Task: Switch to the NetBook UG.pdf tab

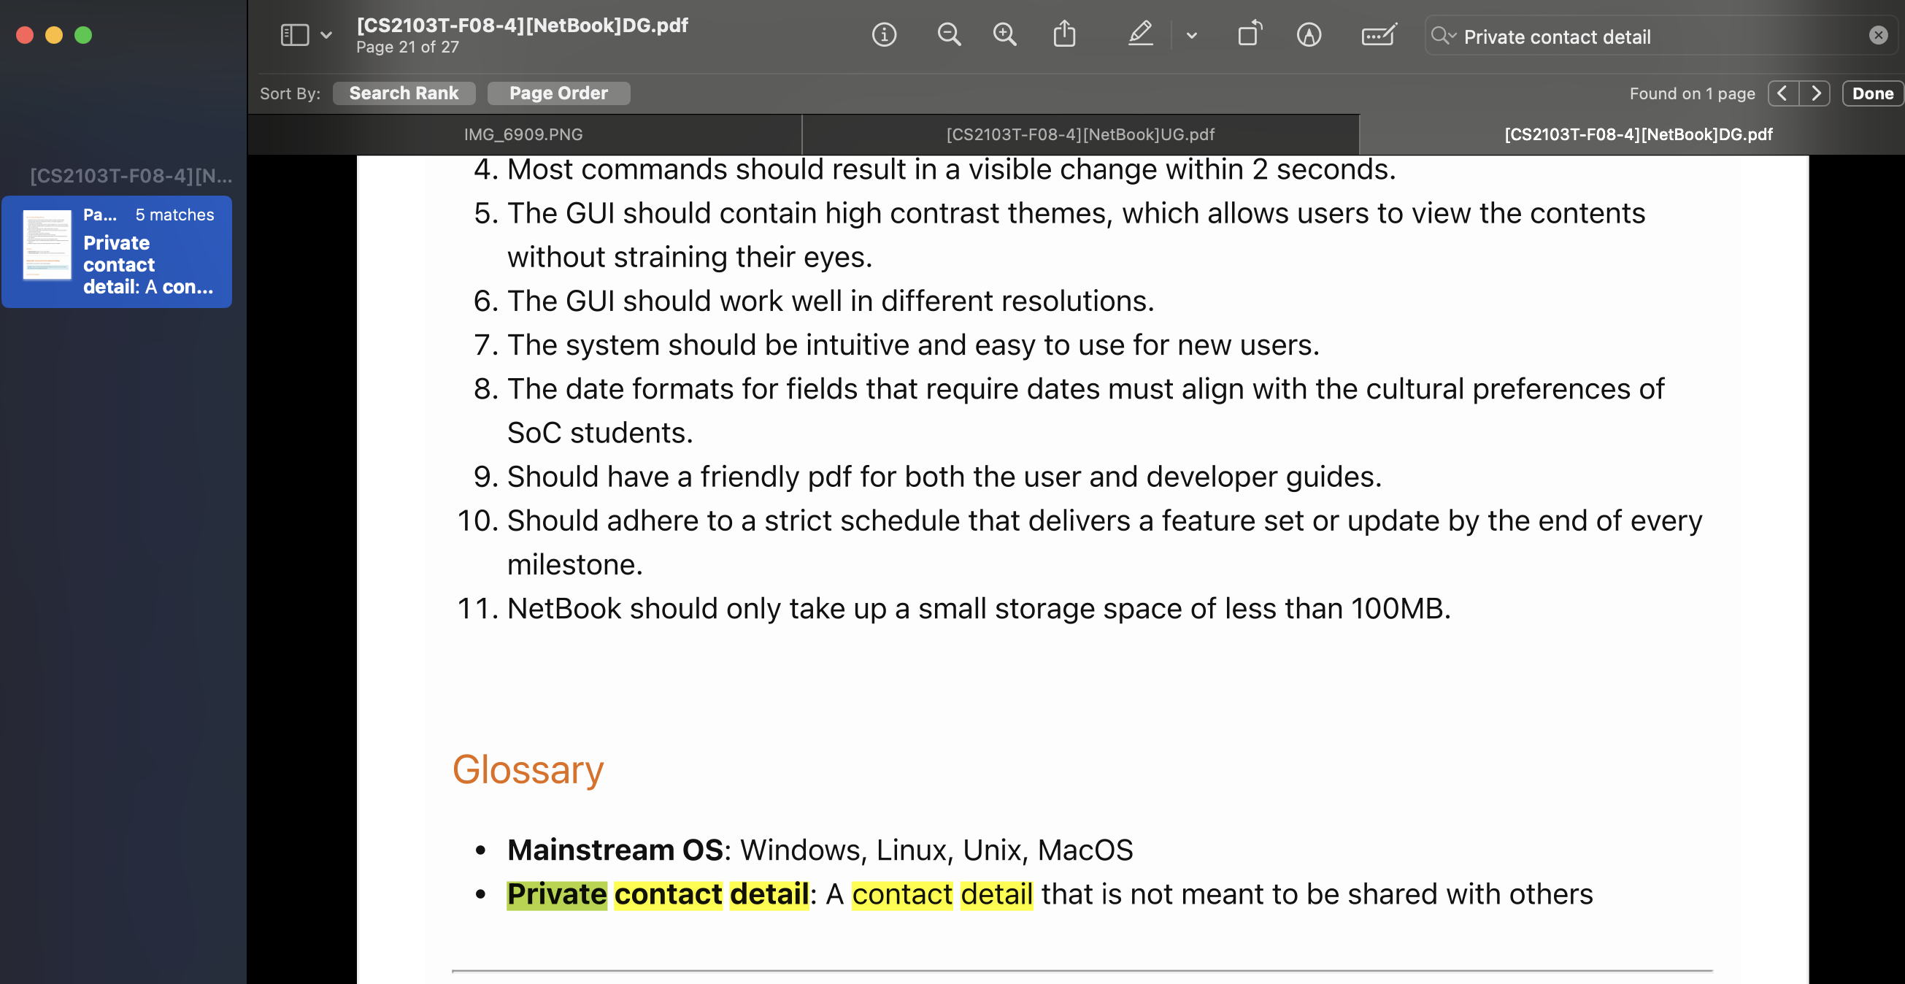Action: coord(1079,134)
